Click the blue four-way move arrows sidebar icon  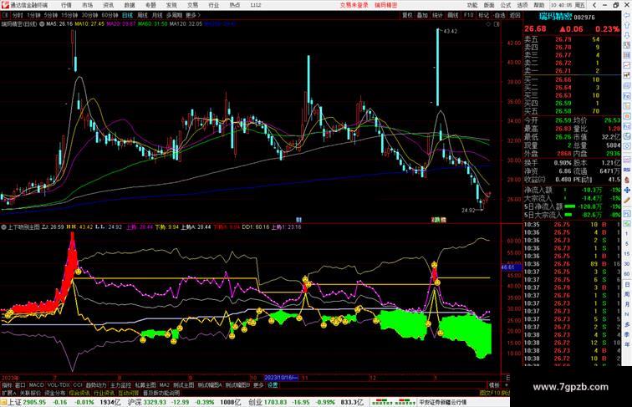pos(627,190)
